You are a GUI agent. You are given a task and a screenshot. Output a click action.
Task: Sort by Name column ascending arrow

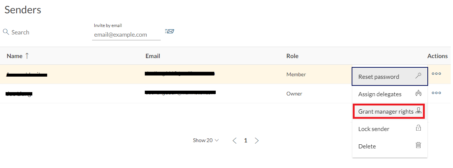27,56
